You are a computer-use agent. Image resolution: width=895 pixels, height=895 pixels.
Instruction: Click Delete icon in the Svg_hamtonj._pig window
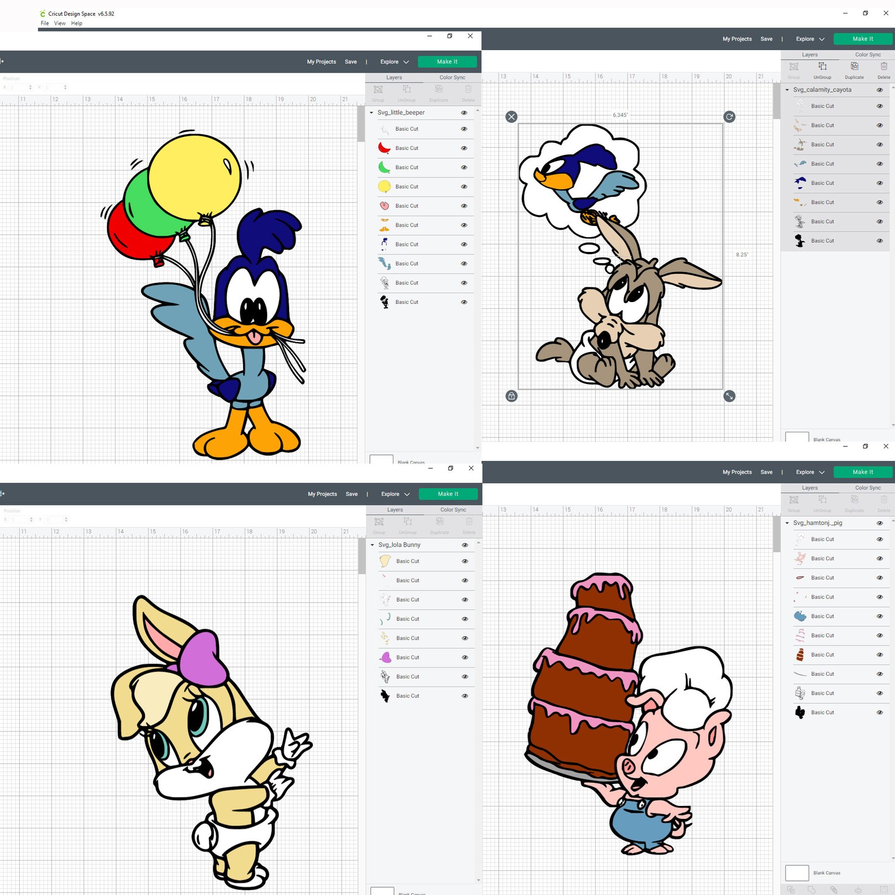884,500
